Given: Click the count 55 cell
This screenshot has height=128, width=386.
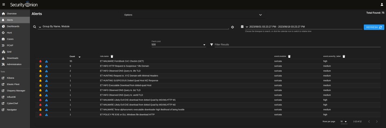Looking at the screenshot, I should click(x=71, y=61).
